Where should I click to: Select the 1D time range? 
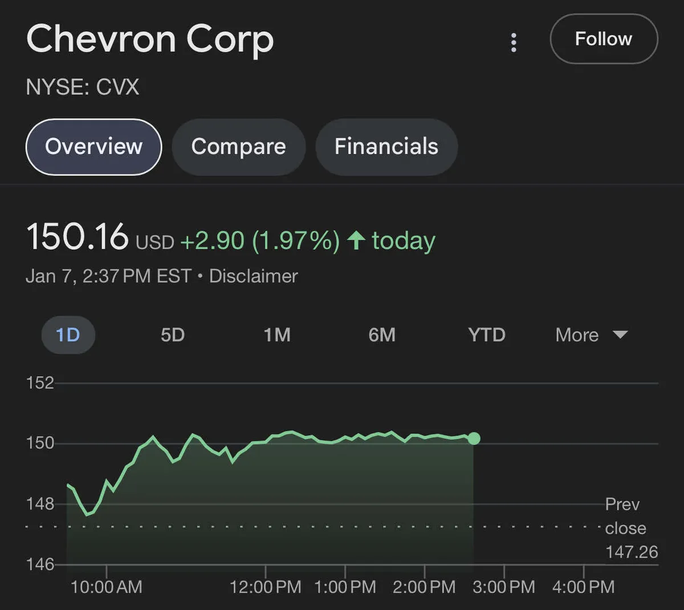68,334
